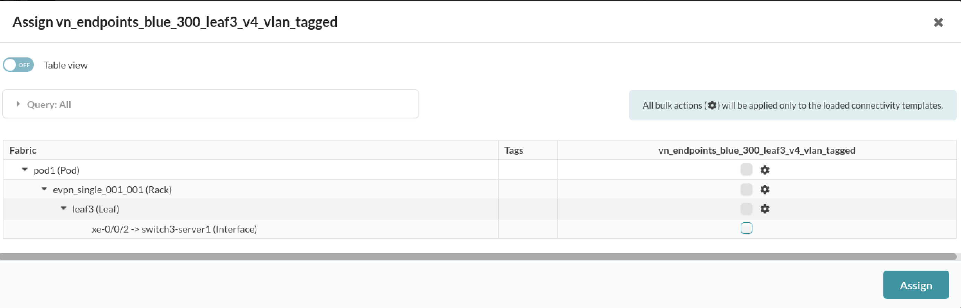The width and height of the screenshot is (961, 308).
Task: Expand the Query: All filter panel
Action: (x=18, y=104)
